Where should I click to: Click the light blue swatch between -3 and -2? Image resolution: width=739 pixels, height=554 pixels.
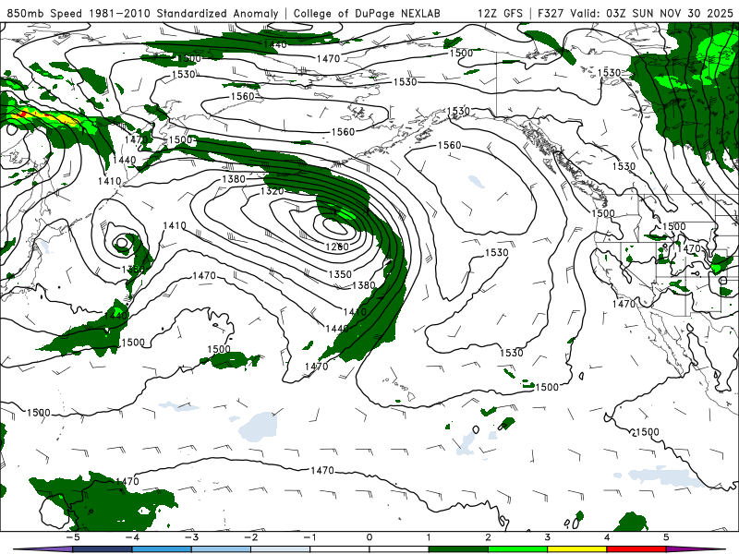(x=221, y=549)
